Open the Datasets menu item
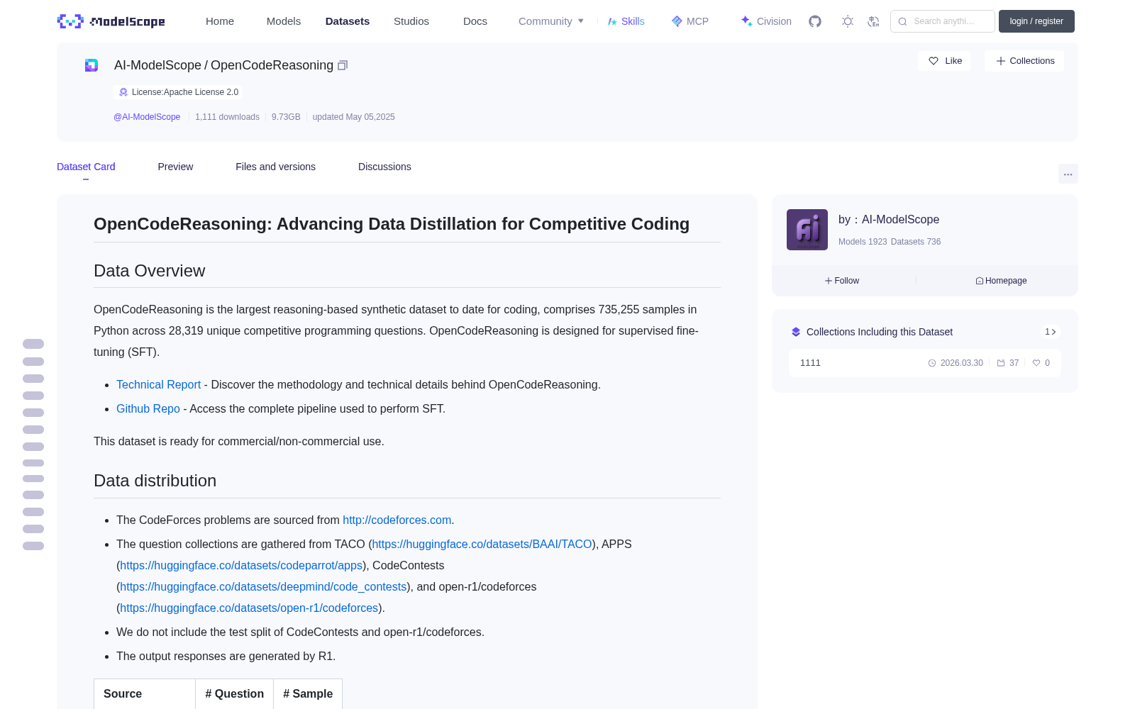Image resolution: width=1135 pixels, height=709 pixels. (x=348, y=21)
